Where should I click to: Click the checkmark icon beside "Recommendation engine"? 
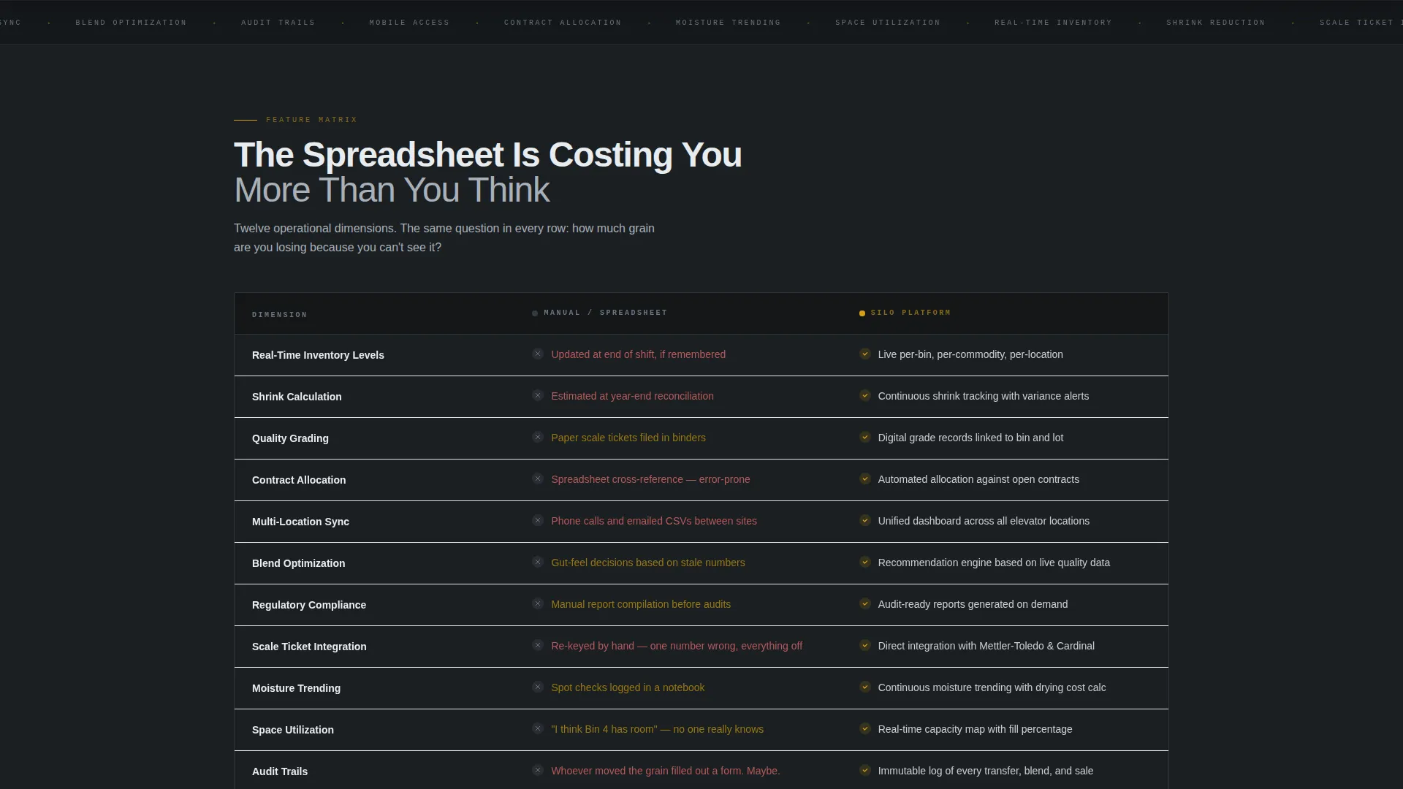tap(865, 563)
